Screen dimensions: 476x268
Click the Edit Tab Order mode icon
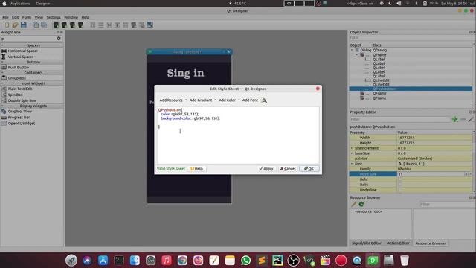tap(81, 25)
